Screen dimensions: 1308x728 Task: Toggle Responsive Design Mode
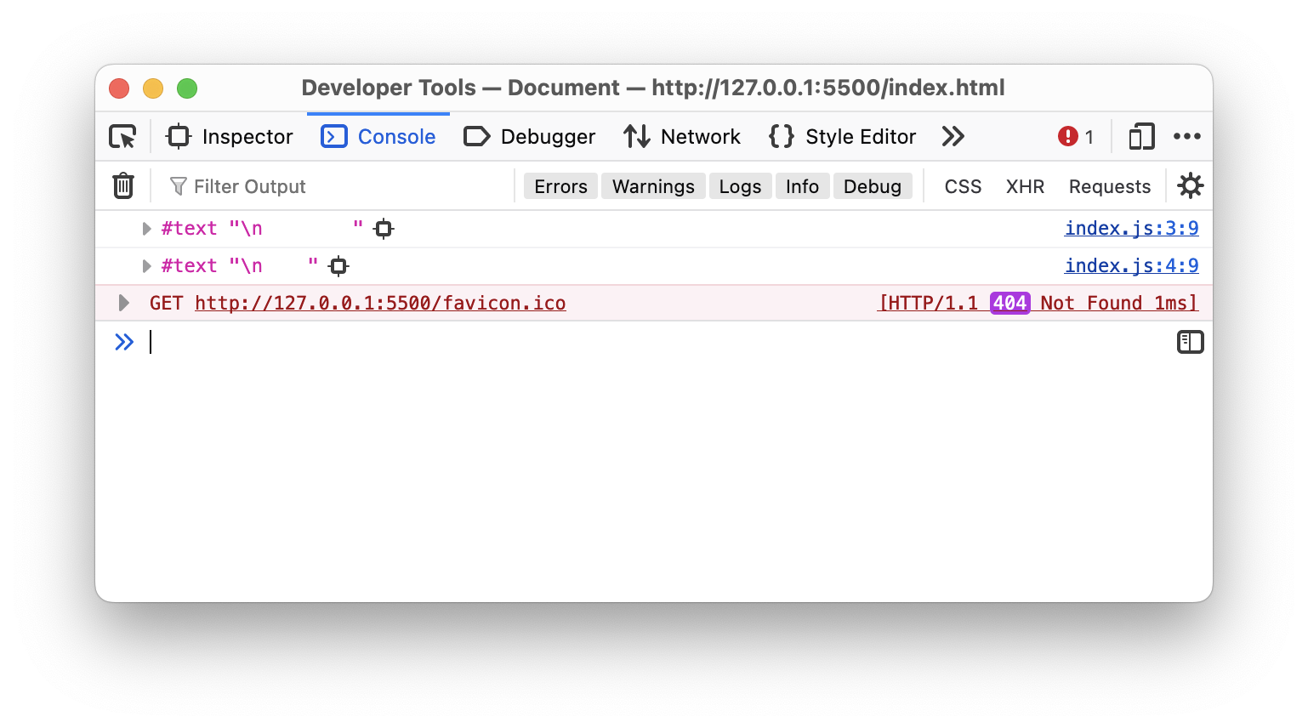1140,136
